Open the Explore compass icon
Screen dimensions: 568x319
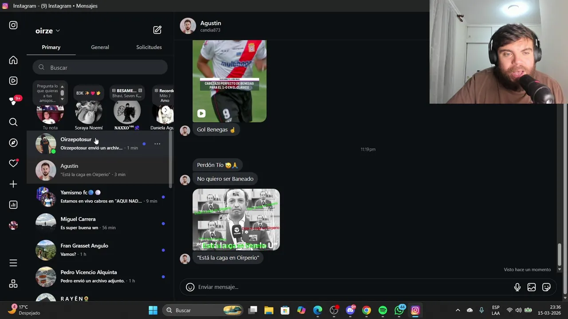(x=13, y=143)
